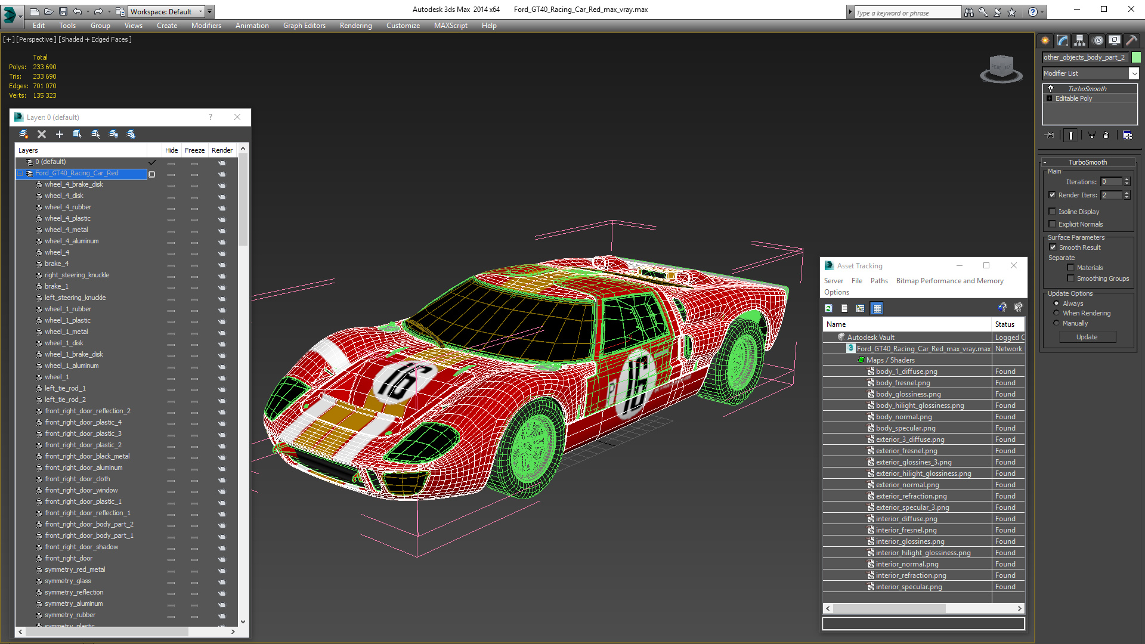
Task: Expand the Editable Poly stack entry
Action: tap(1050, 98)
